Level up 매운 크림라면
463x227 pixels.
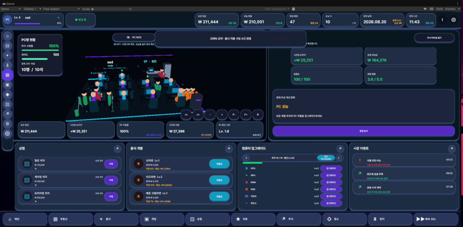tap(219, 196)
